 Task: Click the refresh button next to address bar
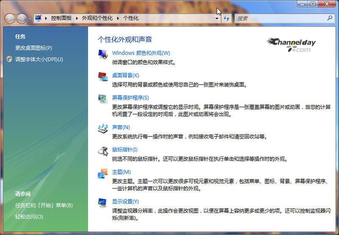[226, 18]
